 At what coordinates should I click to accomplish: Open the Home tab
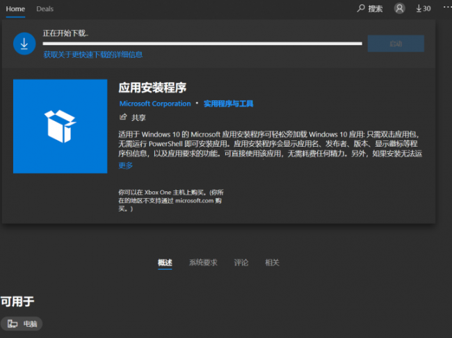click(x=15, y=9)
